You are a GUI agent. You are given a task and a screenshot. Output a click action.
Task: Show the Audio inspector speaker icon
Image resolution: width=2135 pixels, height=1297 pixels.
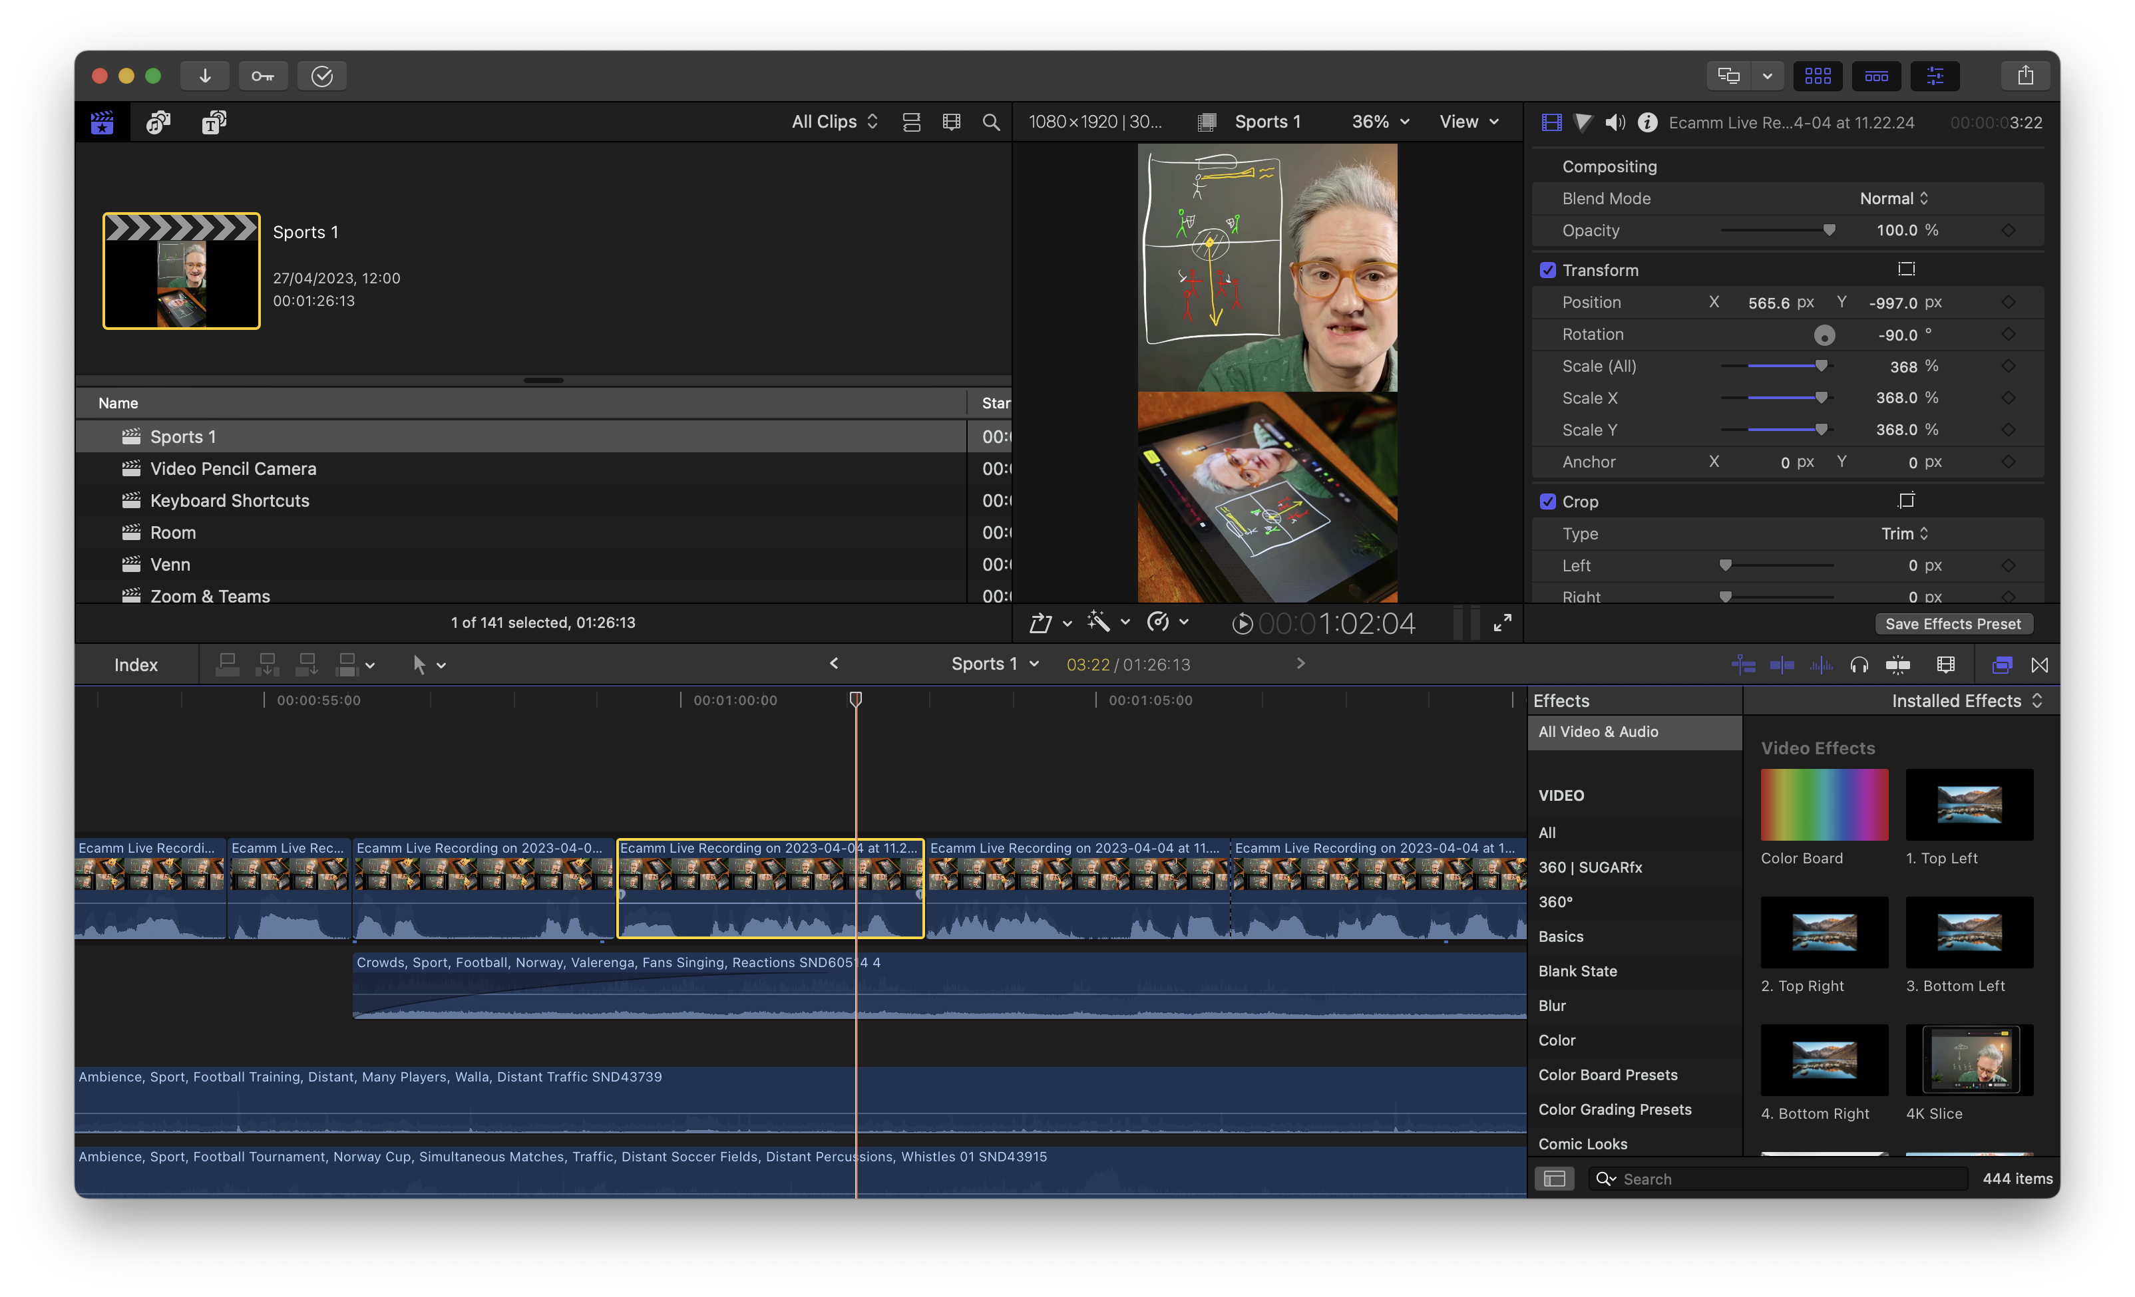[1615, 122]
